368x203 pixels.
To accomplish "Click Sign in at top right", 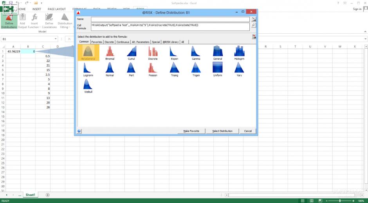I will pos(357,9).
